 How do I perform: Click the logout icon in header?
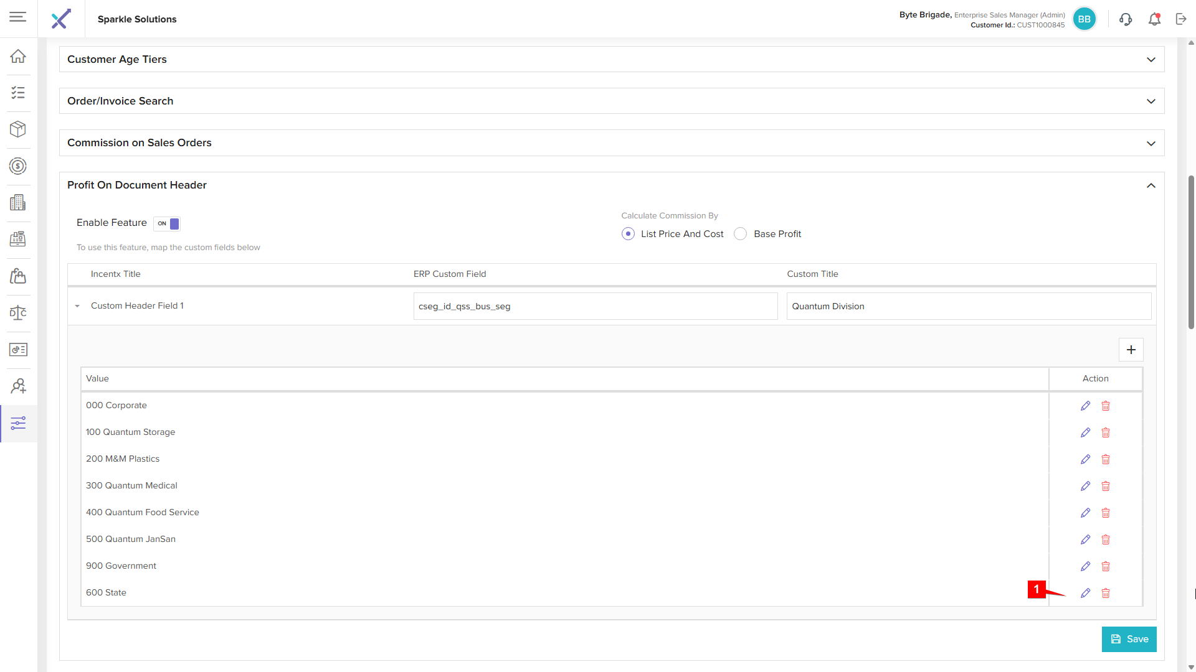(x=1181, y=19)
